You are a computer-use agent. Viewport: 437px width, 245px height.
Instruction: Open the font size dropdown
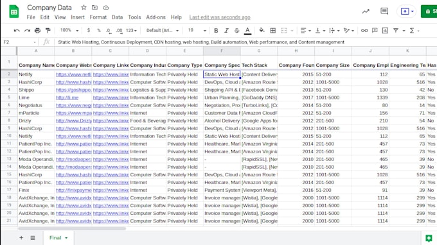pos(197,30)
